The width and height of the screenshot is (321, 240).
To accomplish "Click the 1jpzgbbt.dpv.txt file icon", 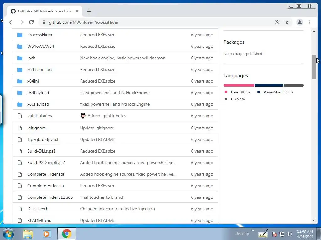I will [x=20, y=140].
